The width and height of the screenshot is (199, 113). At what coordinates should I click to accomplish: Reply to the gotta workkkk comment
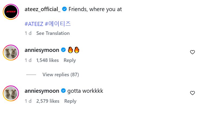(70, 101)
